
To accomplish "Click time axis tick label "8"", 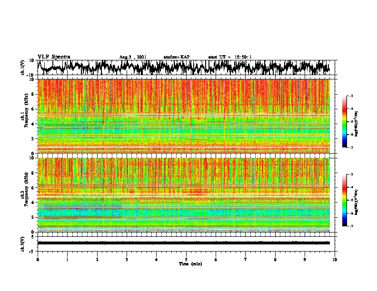I will point(275,260).
